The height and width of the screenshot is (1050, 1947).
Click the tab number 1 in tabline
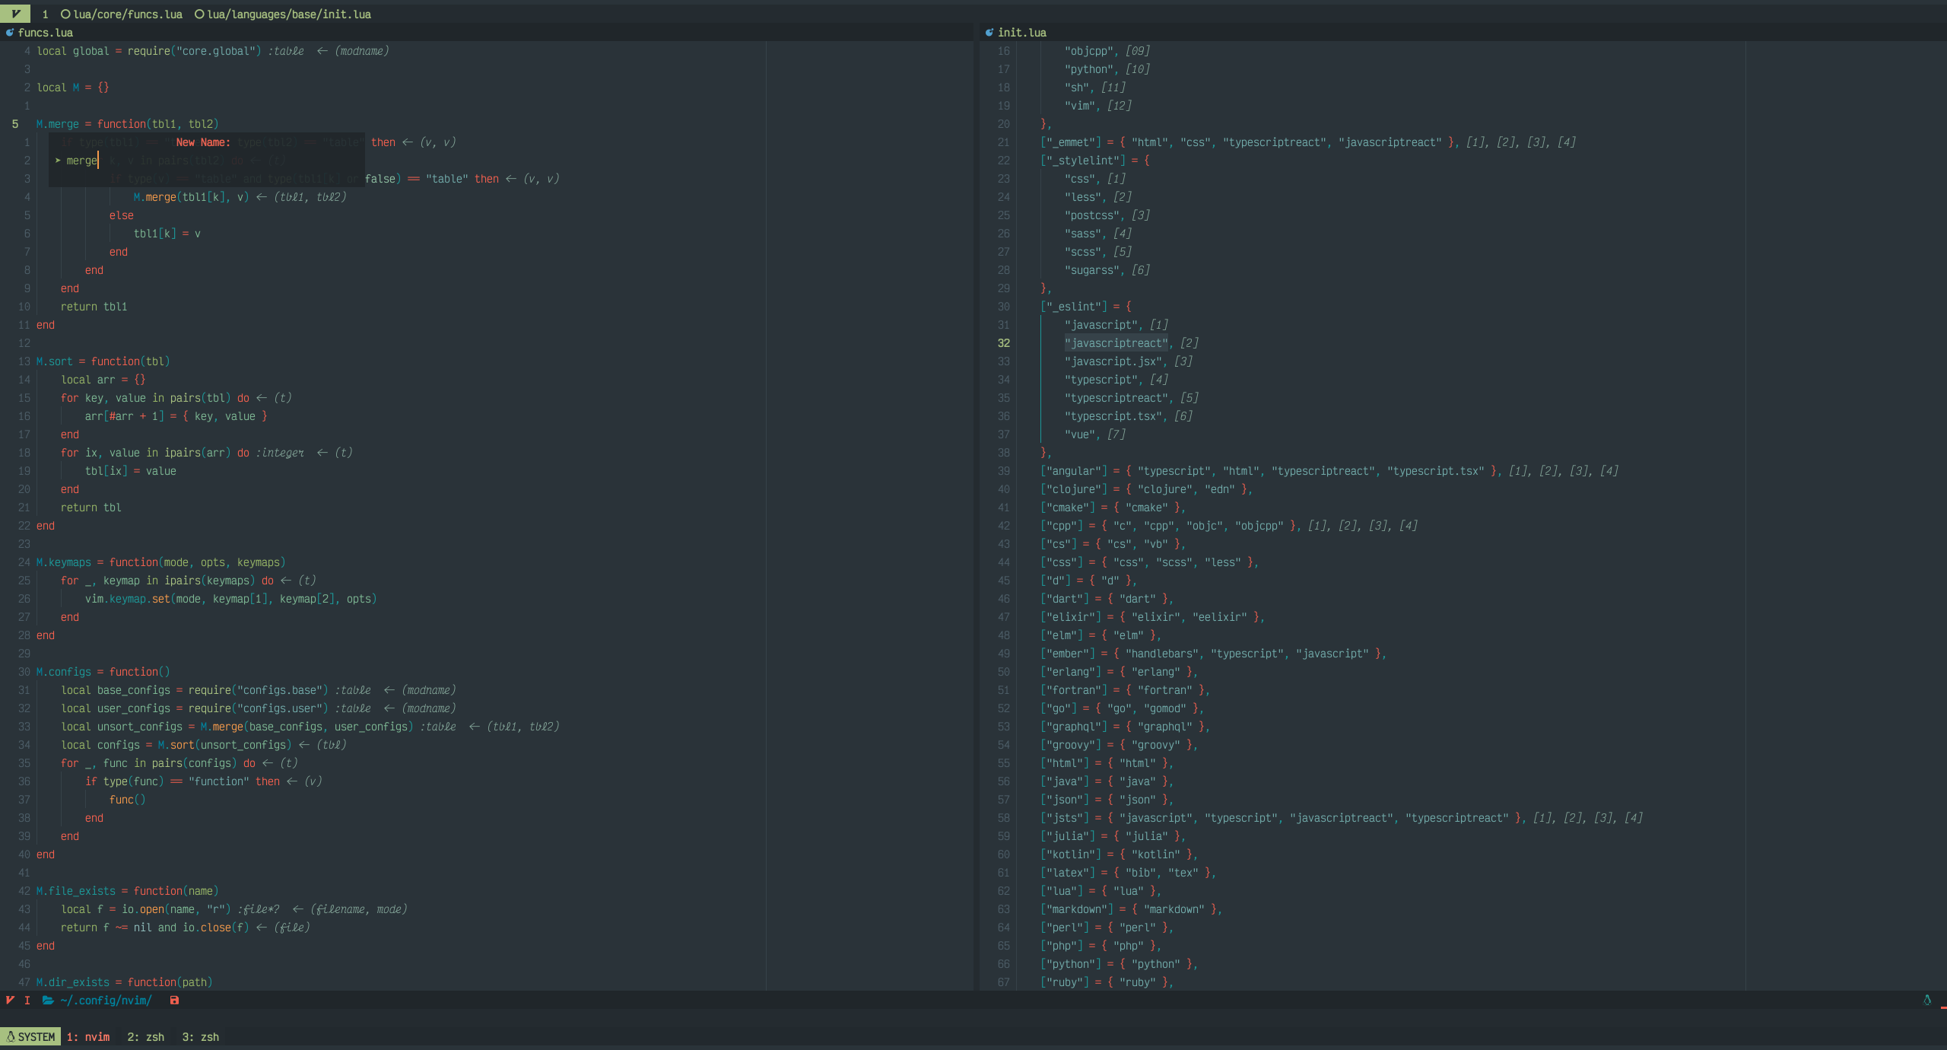pos(45,14)
